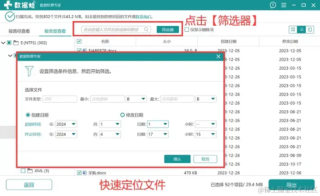Open start time month dropdown

coord(110,124)
